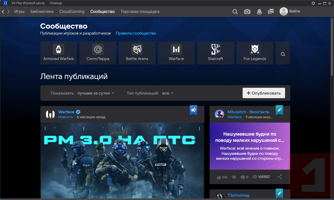Go back with the left arrow

(x=3, y=12)
